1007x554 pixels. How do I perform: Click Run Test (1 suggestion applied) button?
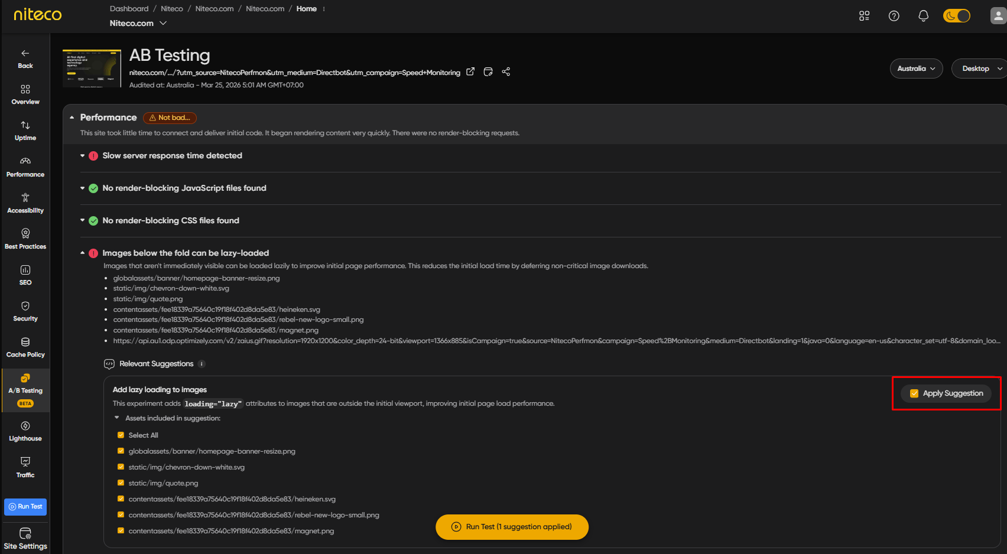(512, 527)
